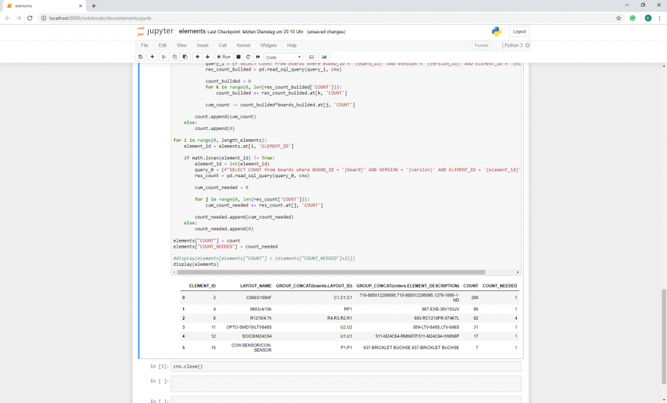The width and height of the screenshot is (667, 403).
Task: Interrupt the kernel with stop icon
Action: (238, 57)
